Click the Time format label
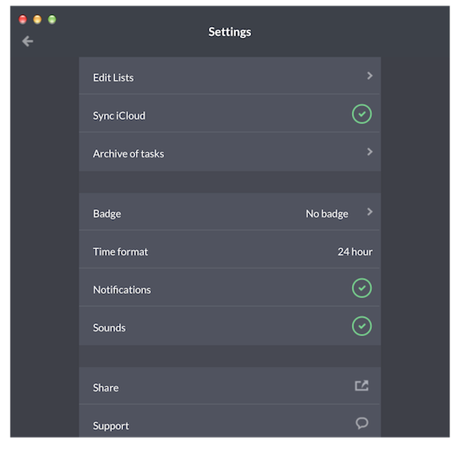Screen dimensions: 460x452 coord(120,252)
